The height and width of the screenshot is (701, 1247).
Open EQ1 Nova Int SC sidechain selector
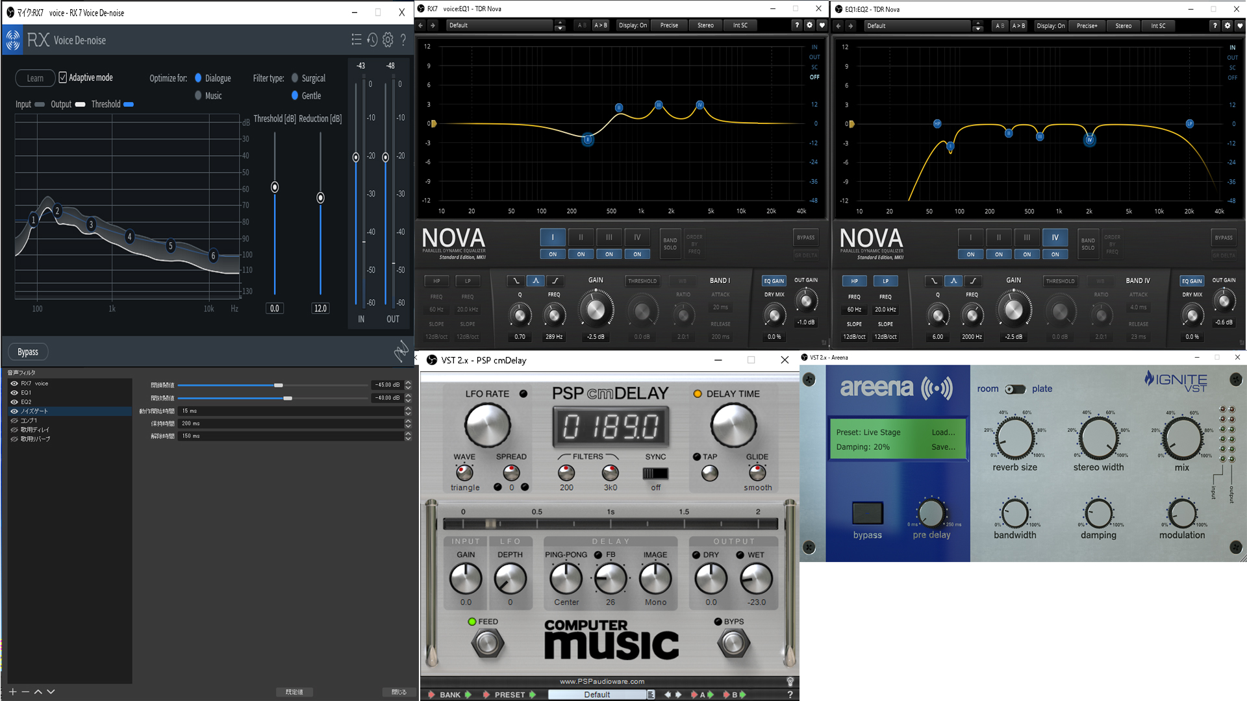740,25
